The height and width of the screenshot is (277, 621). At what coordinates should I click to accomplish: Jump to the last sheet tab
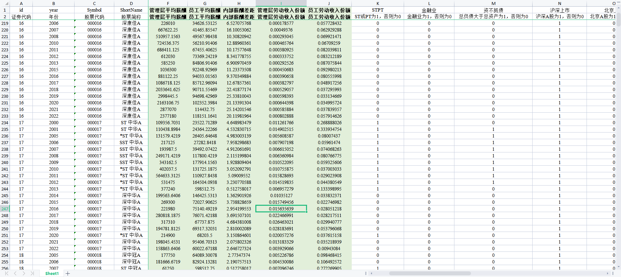(x=32, y=273)
